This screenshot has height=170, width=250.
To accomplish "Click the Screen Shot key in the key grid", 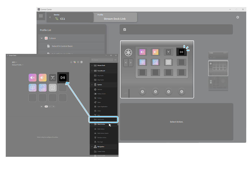I will click(x=42, y=88).
